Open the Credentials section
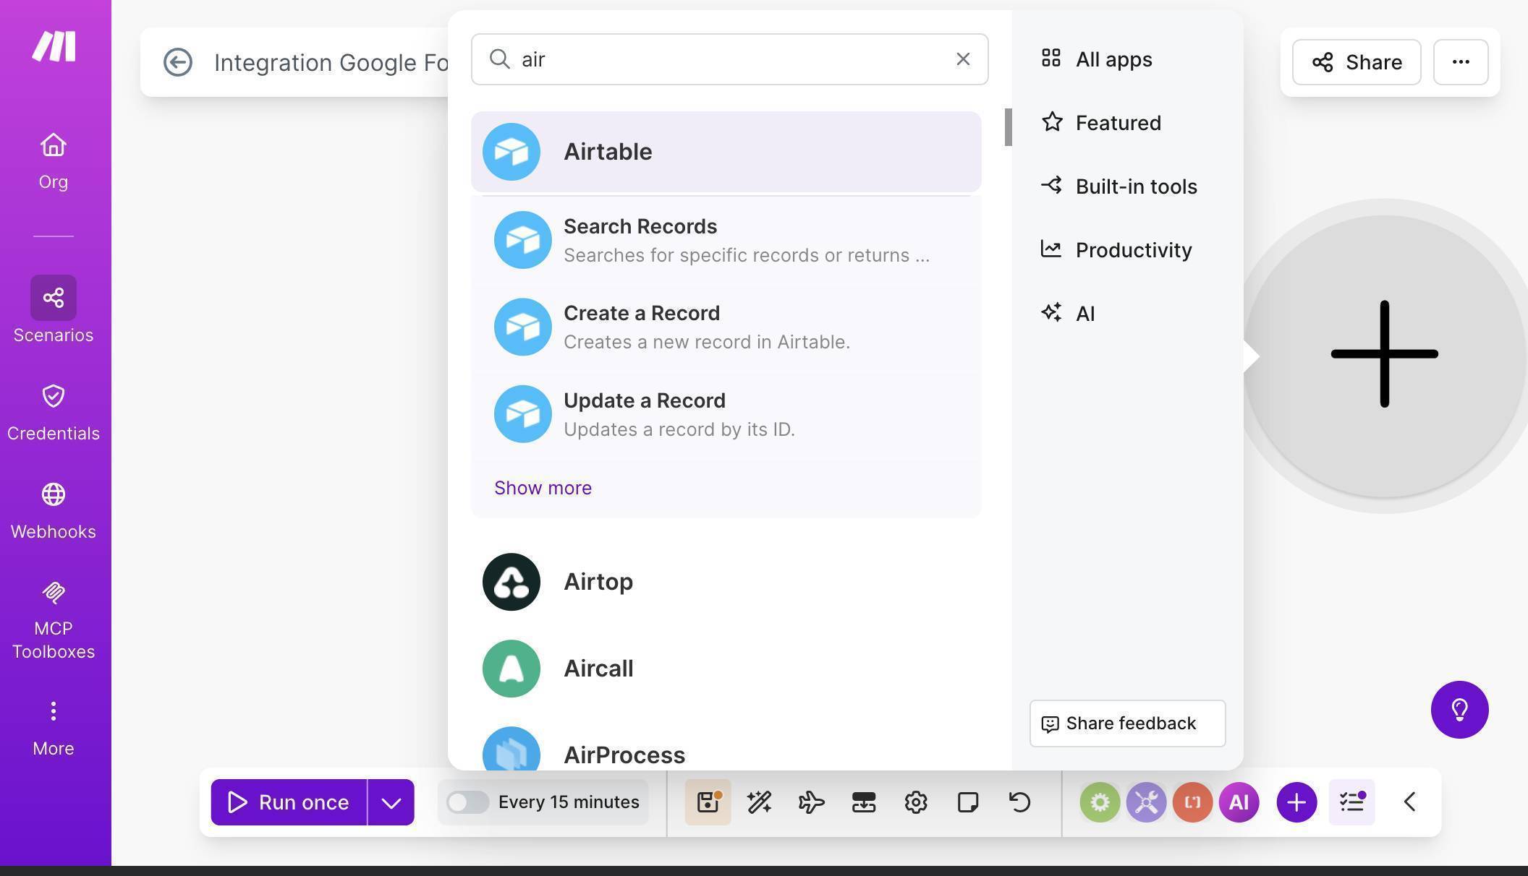Viewport: 1528px width, 876px height. click(x=53, y=410)
